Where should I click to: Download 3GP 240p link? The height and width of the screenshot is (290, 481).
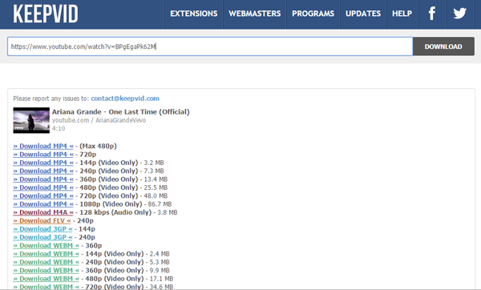click(x=42, y=237)
